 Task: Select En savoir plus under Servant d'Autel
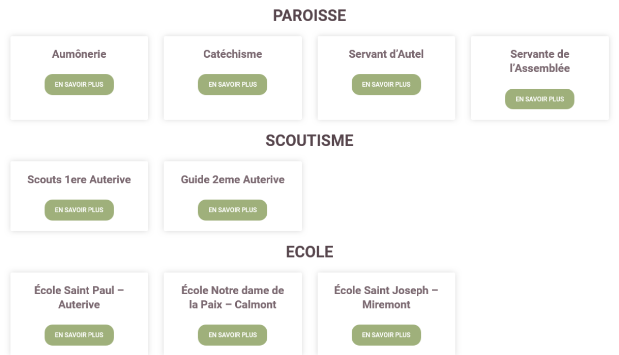(386, 85)
